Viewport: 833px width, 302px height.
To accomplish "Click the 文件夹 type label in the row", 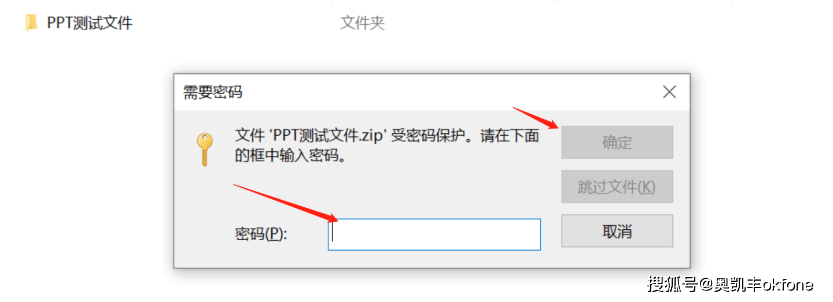I will [363, 23].
